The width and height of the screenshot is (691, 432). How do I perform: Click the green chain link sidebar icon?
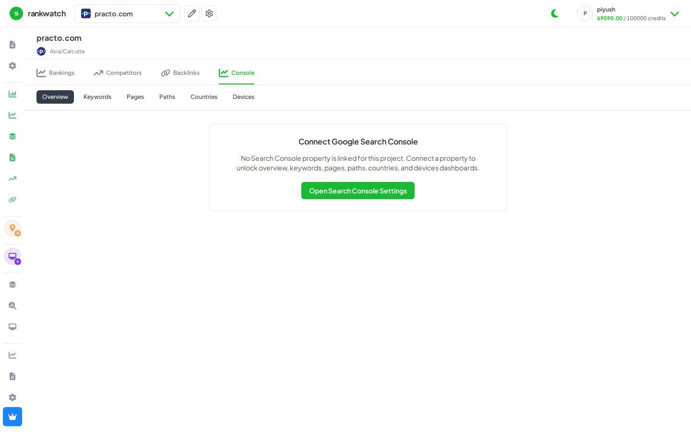click(12, 200)
